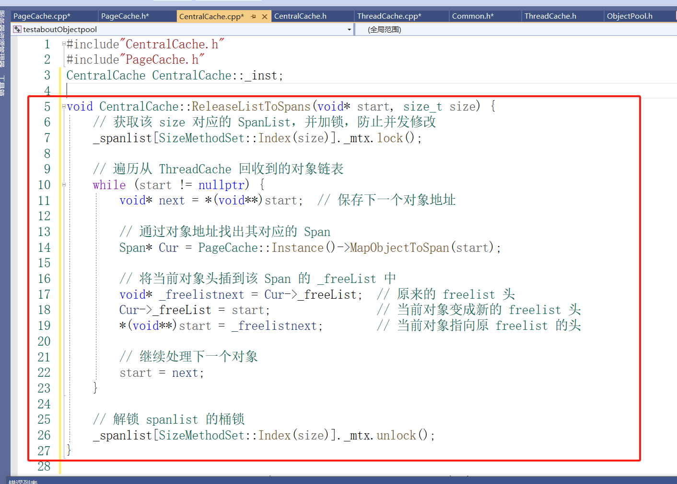677x484 pixels.
Task: Click line number 27 in the margin
Action: click(x=44, y=451)
